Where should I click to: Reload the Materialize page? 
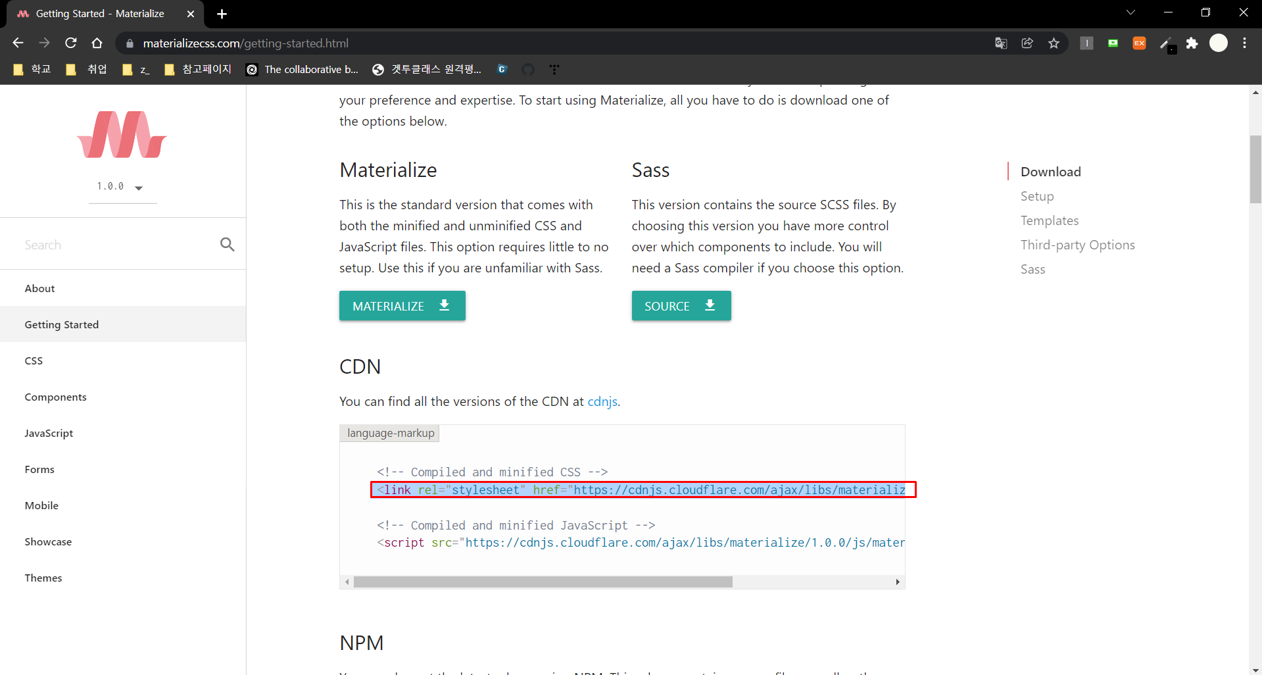71,43
